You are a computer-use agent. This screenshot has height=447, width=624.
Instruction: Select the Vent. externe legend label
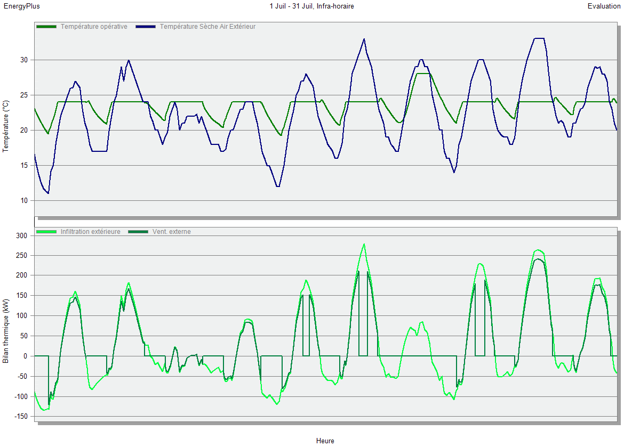171,232
